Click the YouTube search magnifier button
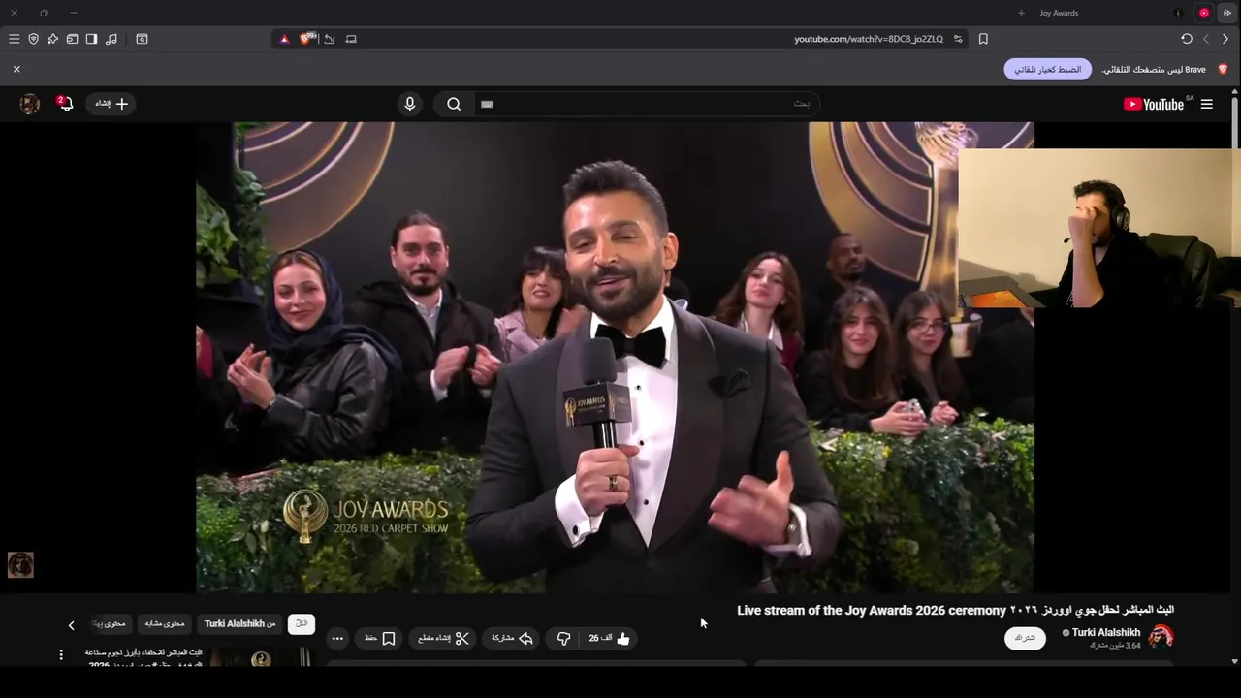The image size is (1241, 698). (x=454, y=104)
